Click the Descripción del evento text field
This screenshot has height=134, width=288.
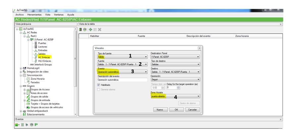coord(122,80)
